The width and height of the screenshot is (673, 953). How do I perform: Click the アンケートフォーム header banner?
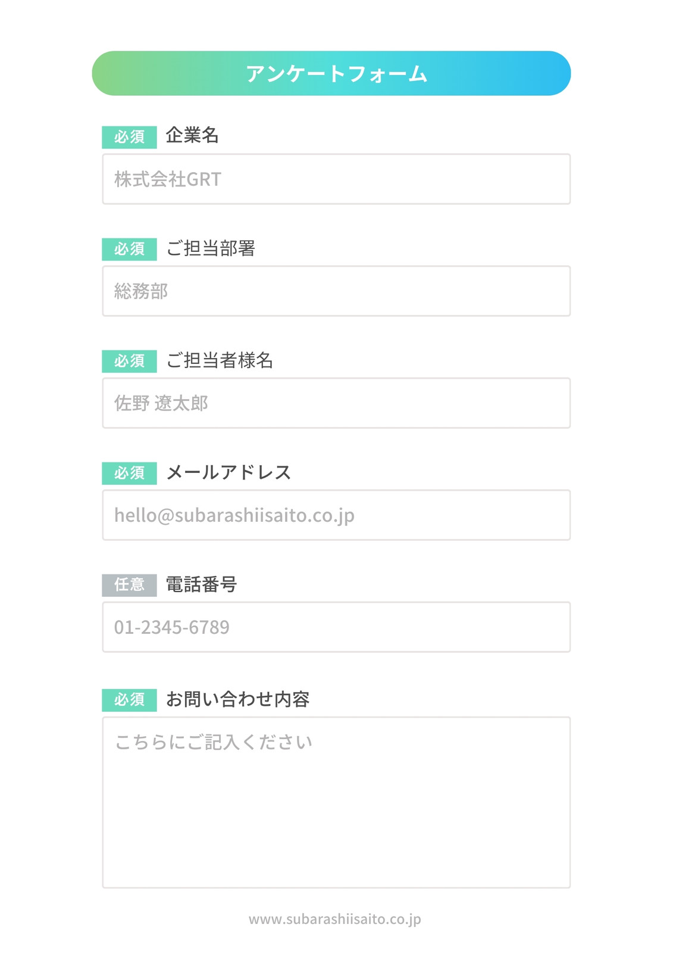click(331, 73)
